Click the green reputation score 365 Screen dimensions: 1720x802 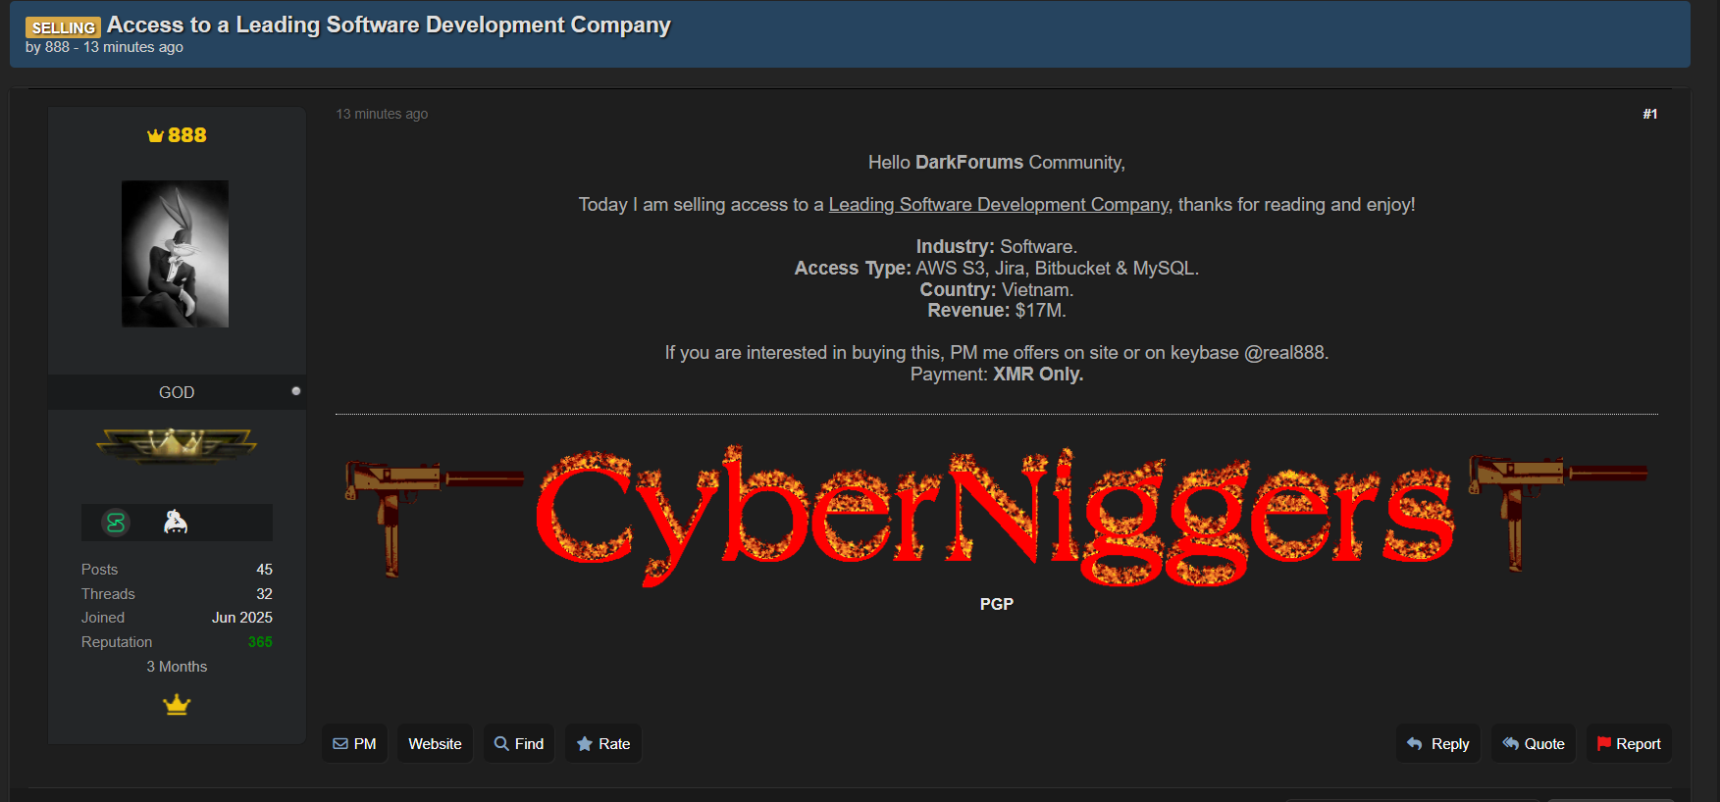[x=260, y=642]
